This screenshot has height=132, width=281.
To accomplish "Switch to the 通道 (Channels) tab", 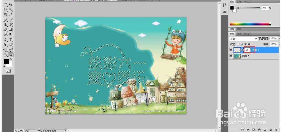I will tap(239, 34).
